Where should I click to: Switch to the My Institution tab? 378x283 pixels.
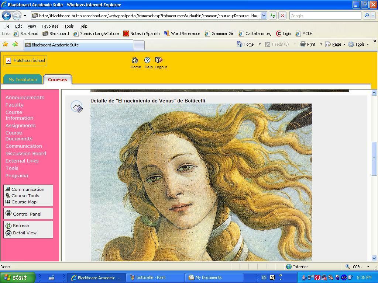point(23,80)
